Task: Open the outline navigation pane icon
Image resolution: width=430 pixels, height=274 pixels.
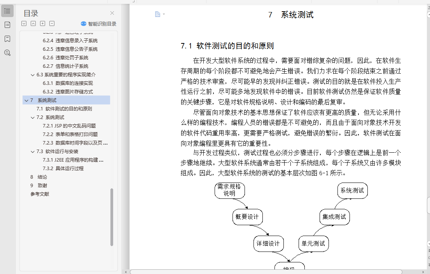Action: [x=7, y=11]
